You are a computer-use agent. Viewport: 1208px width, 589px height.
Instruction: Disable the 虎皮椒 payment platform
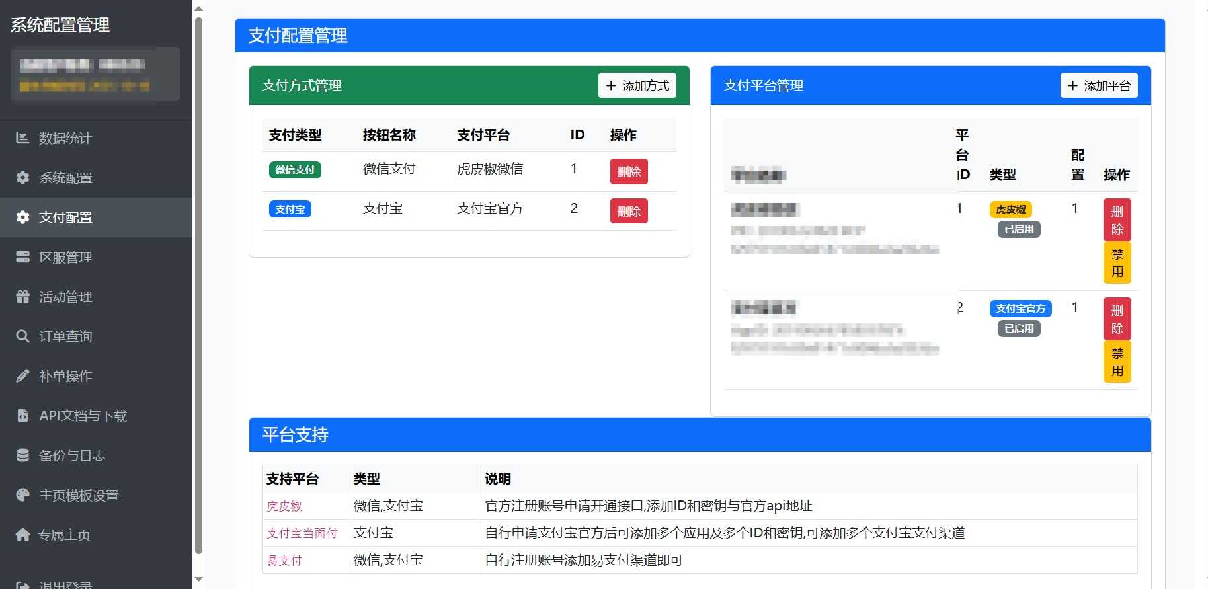[1117, 263]
